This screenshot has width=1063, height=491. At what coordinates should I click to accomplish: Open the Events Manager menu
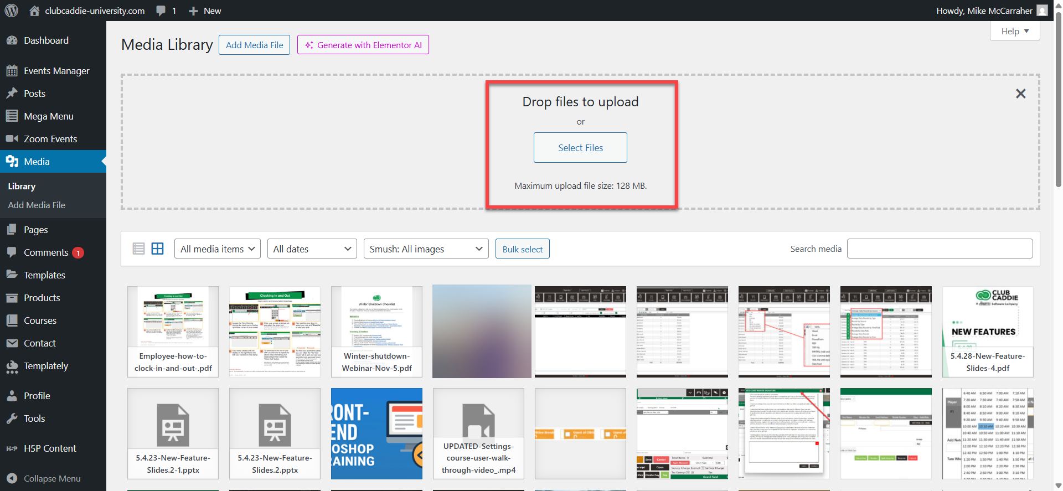[56, 71]
